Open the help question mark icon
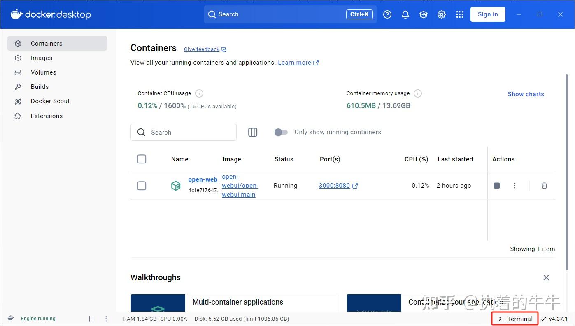Image resolution: width=575 pixels, height=326 pixels. point(387,14)
